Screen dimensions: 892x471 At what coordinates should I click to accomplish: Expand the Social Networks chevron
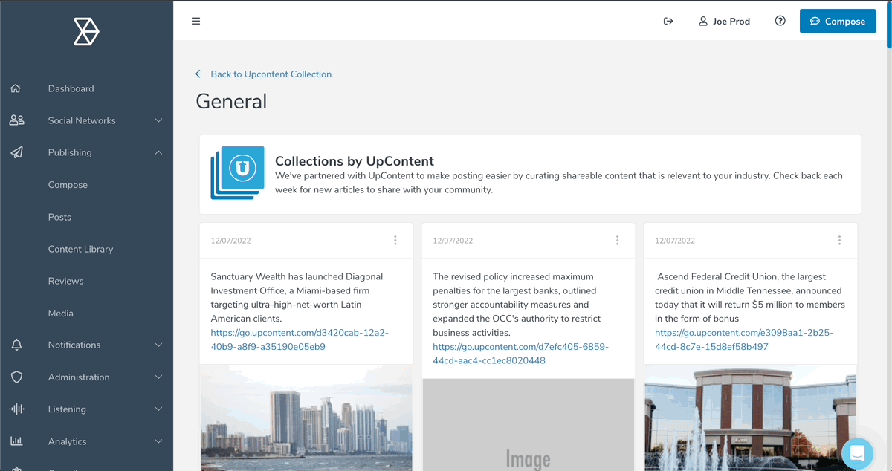(x=159, y=120)
